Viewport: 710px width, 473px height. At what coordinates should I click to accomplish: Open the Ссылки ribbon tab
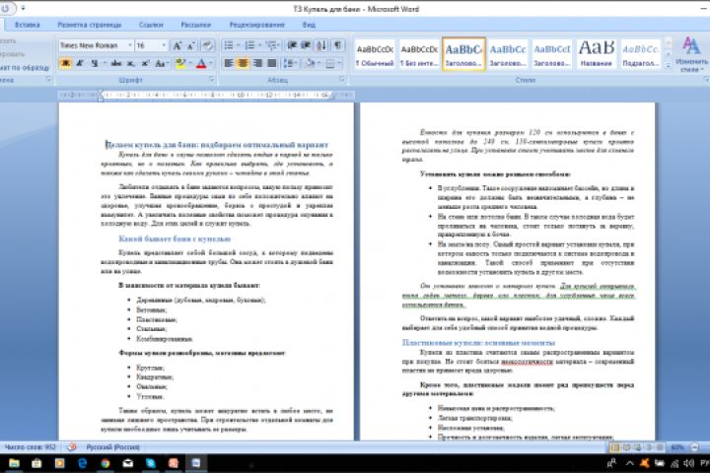point(151,25)
